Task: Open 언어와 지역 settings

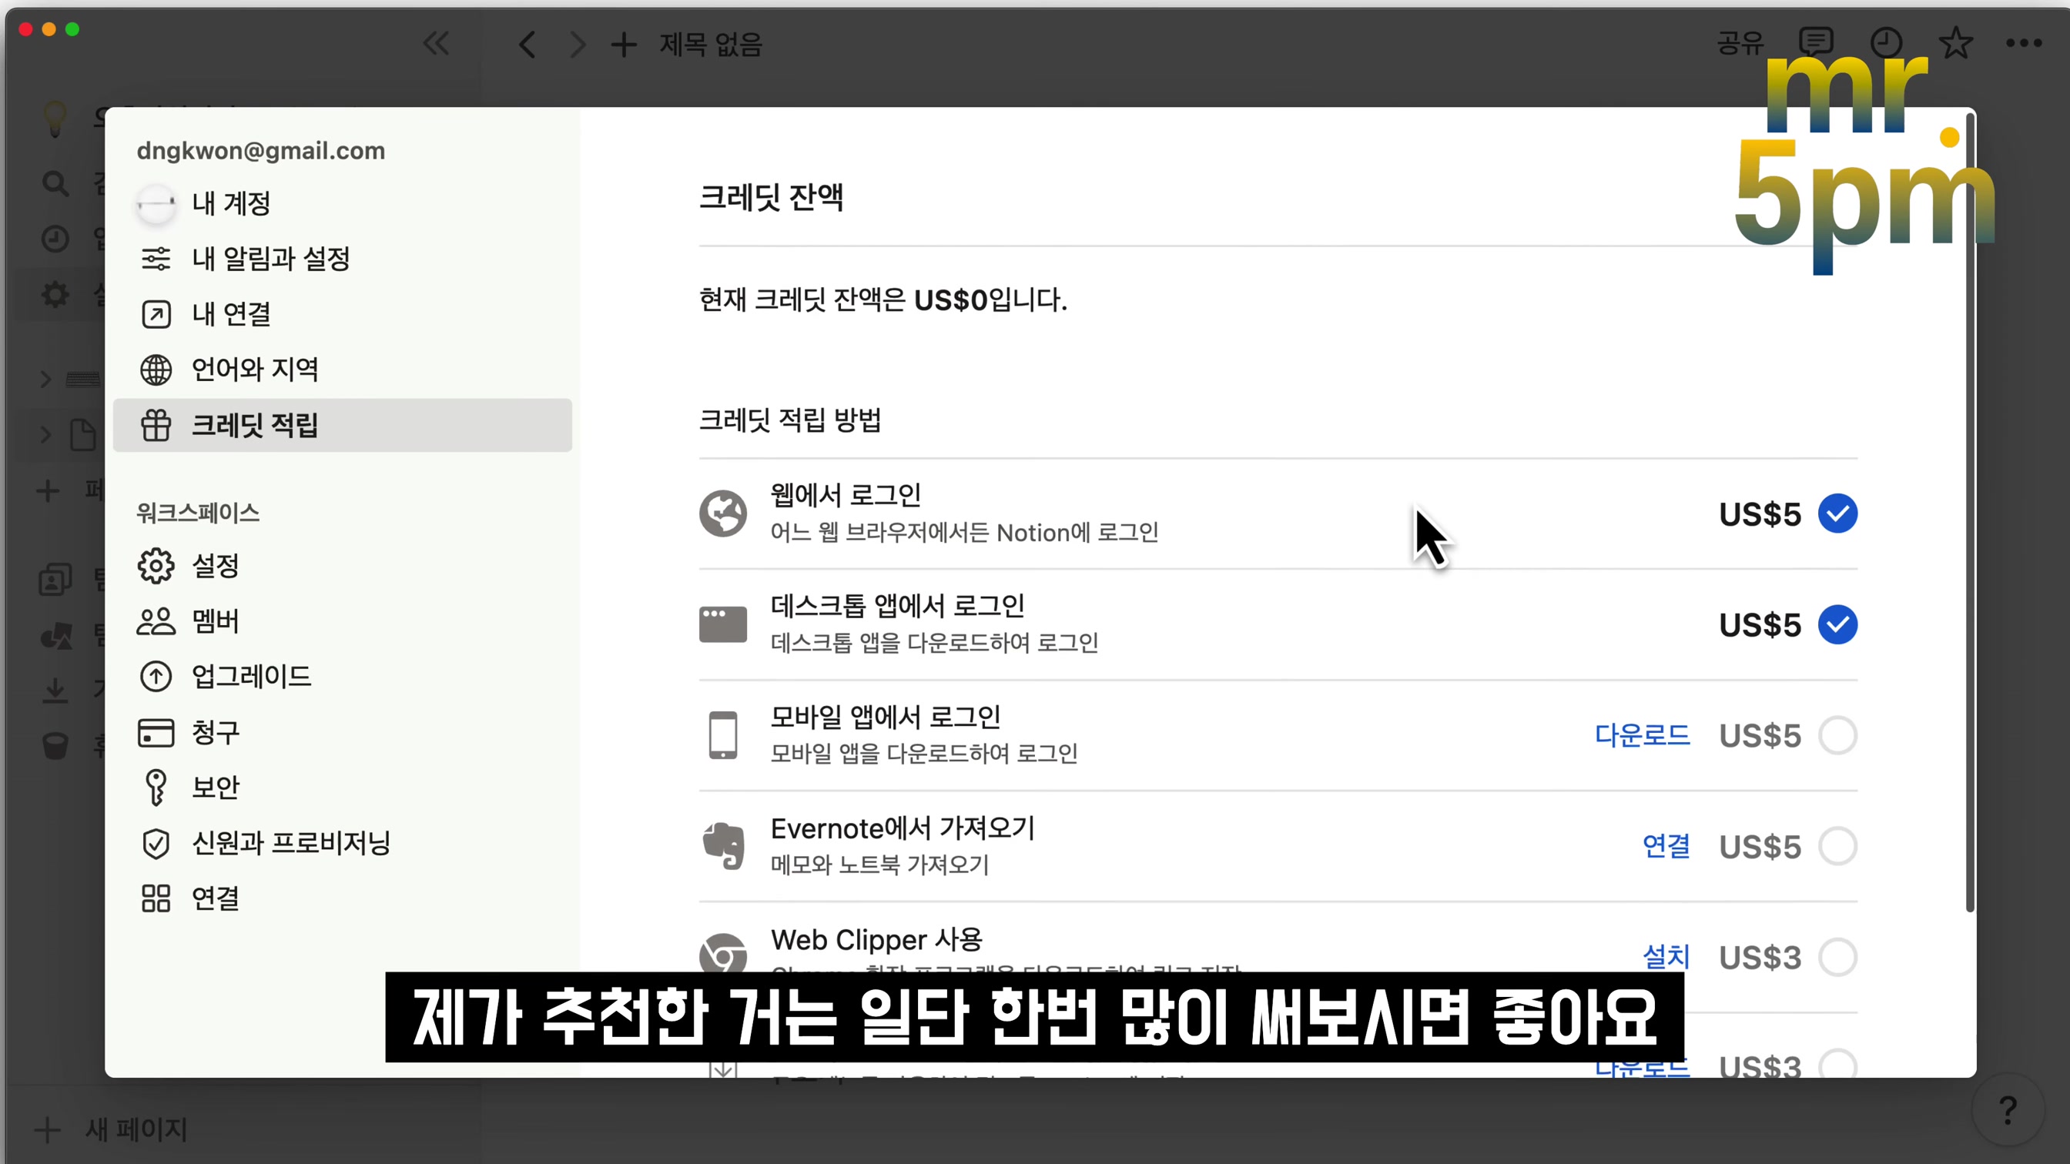Action: coord(343,370)
